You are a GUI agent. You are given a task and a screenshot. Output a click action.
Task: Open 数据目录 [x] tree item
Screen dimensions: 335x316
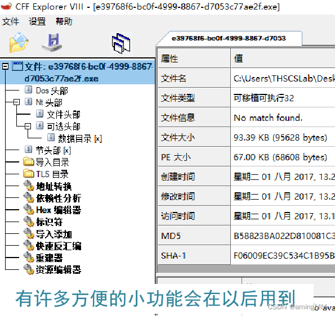tap(80, 138)
